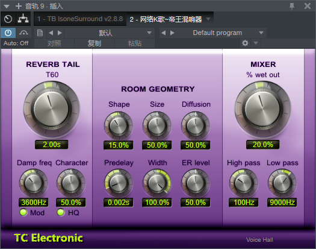Click the Voice Hall preset label
Screen dimensions: 316x249
[x=259, y=240]
